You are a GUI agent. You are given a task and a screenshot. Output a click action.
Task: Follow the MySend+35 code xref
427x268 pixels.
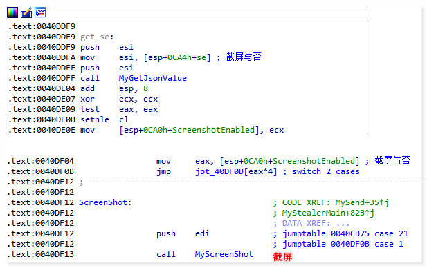point(362,202)
